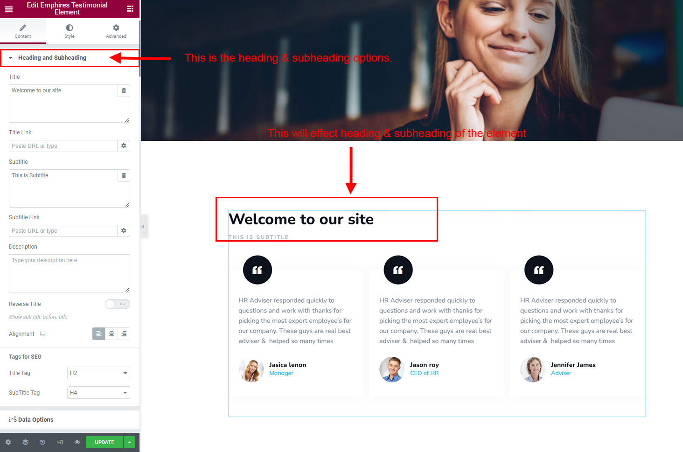This screenshot has width=683, height=452.
Task: Open Title Link options gear icon
Action: [124, 146]
